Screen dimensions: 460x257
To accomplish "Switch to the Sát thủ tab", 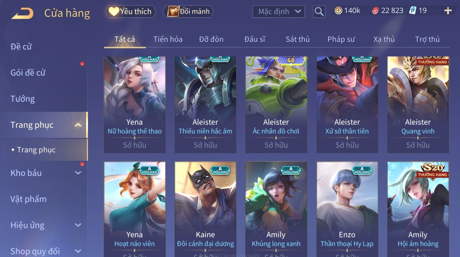I will 298,39.
